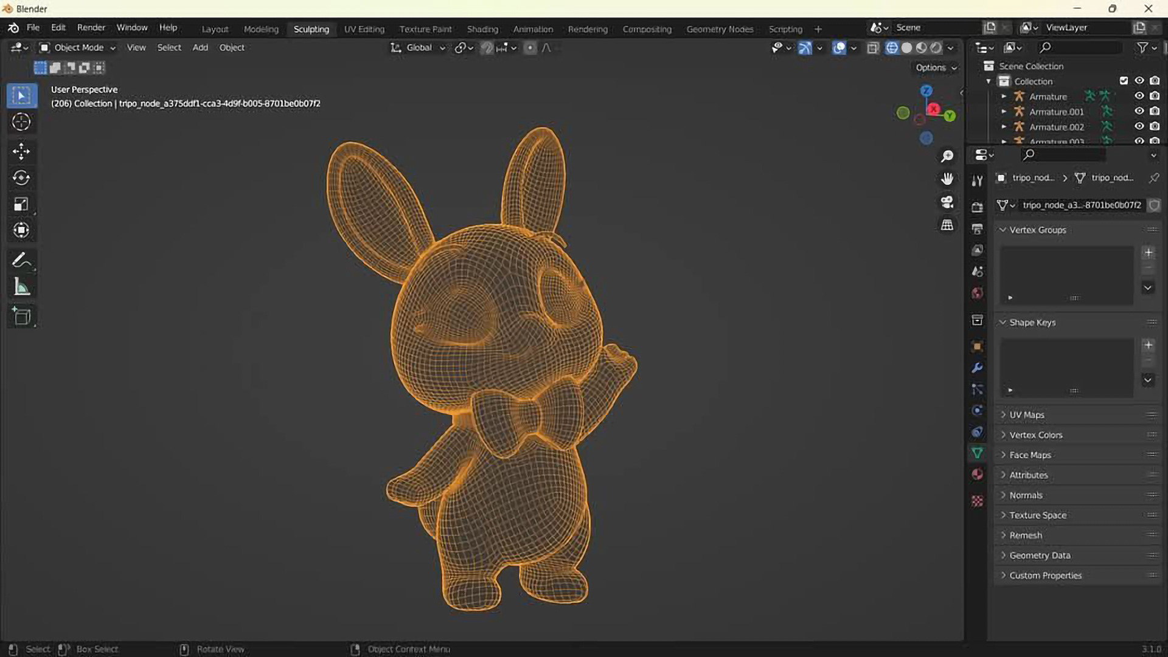Choose the Scale tool
Viewport: 1168px width, 657px height.
(x=21, y=204)
